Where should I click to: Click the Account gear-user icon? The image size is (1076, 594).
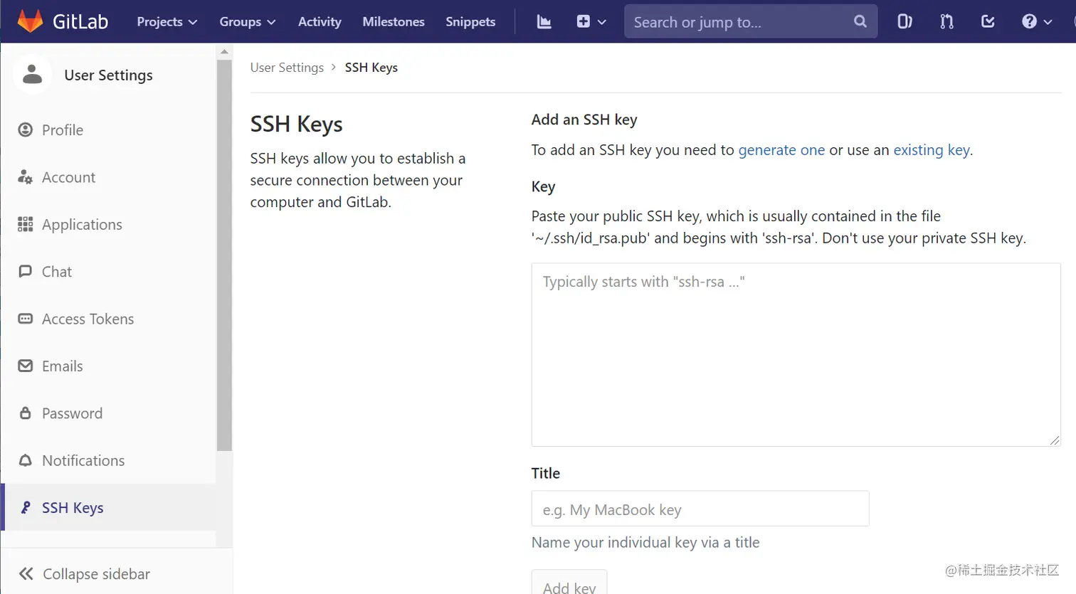tap(26, 177)
